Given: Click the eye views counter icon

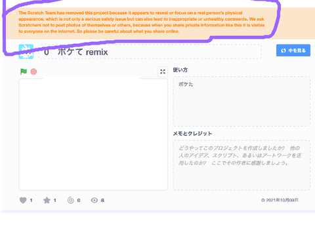Looking at the screenshot, I should (x=94, y=200).
